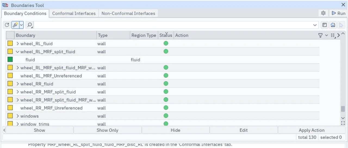Select the wheel_RL_MRF_Unreferenced boundary

(51, 76)
